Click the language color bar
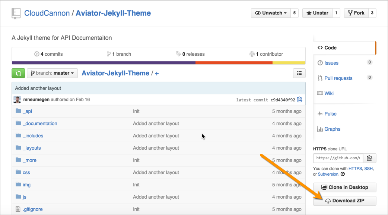Image resolution: width=388 pixels, height=215 pixels. (158, 63)
